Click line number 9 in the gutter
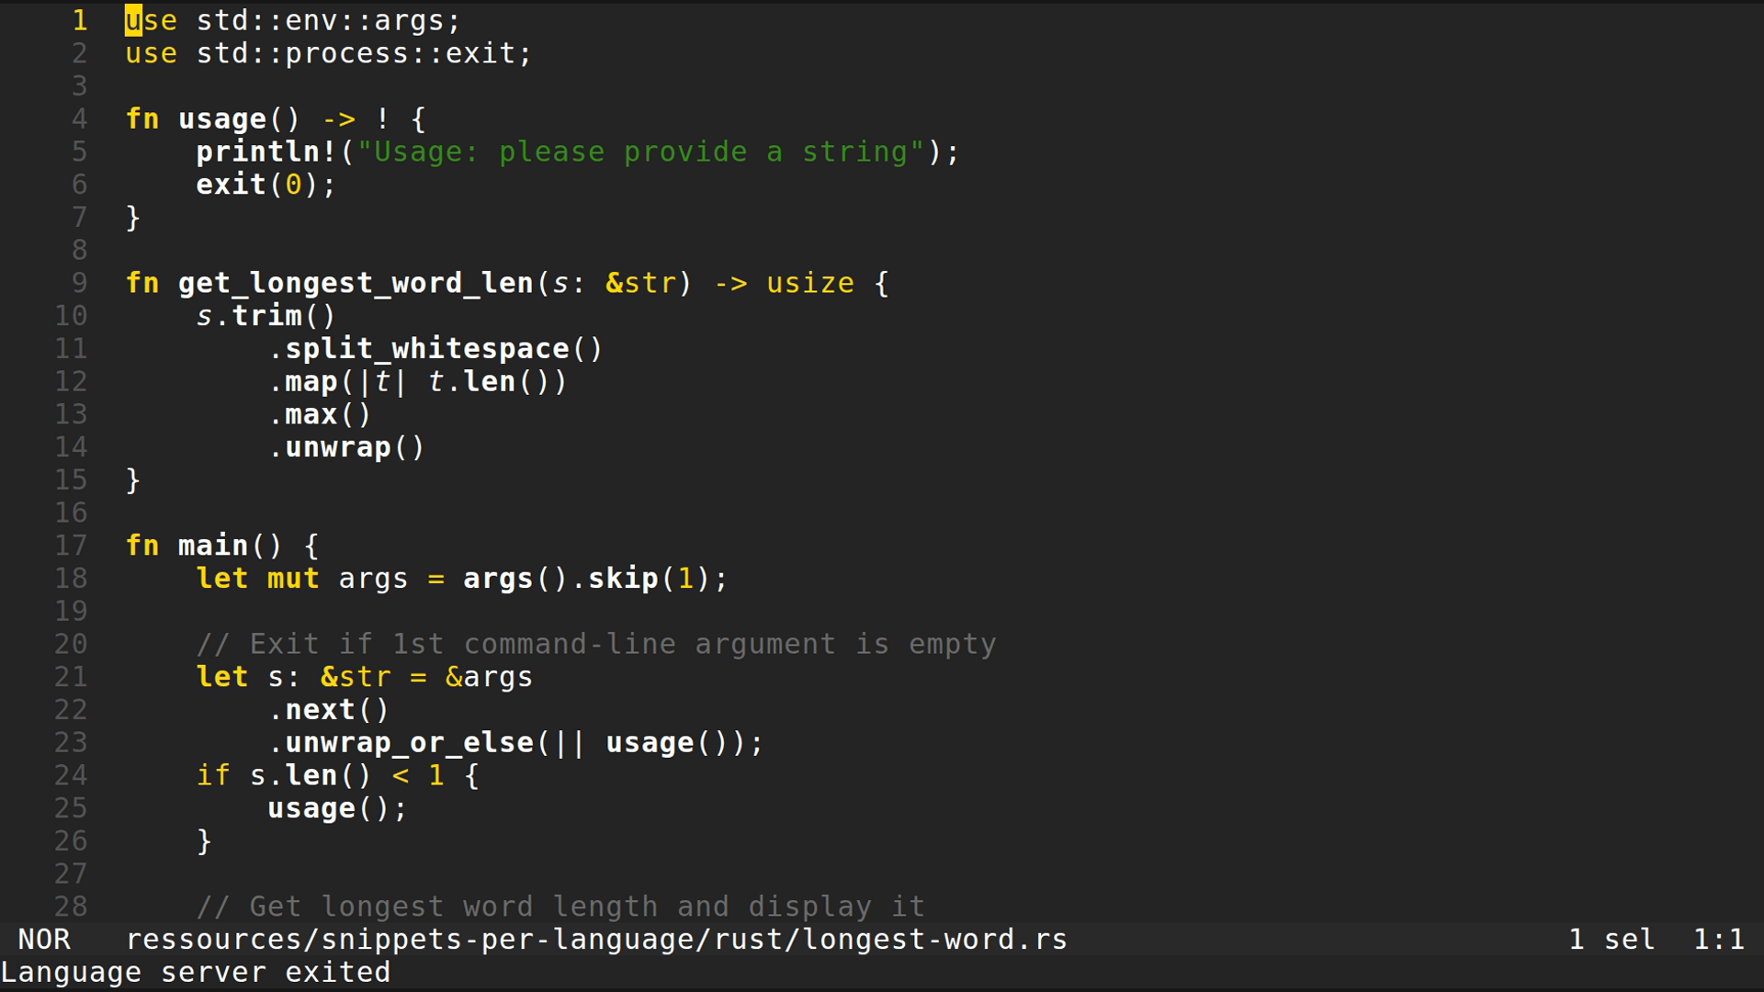 79,283
